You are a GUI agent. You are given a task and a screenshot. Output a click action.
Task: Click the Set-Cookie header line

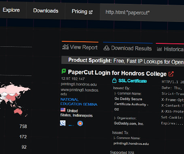coord(172,118)
